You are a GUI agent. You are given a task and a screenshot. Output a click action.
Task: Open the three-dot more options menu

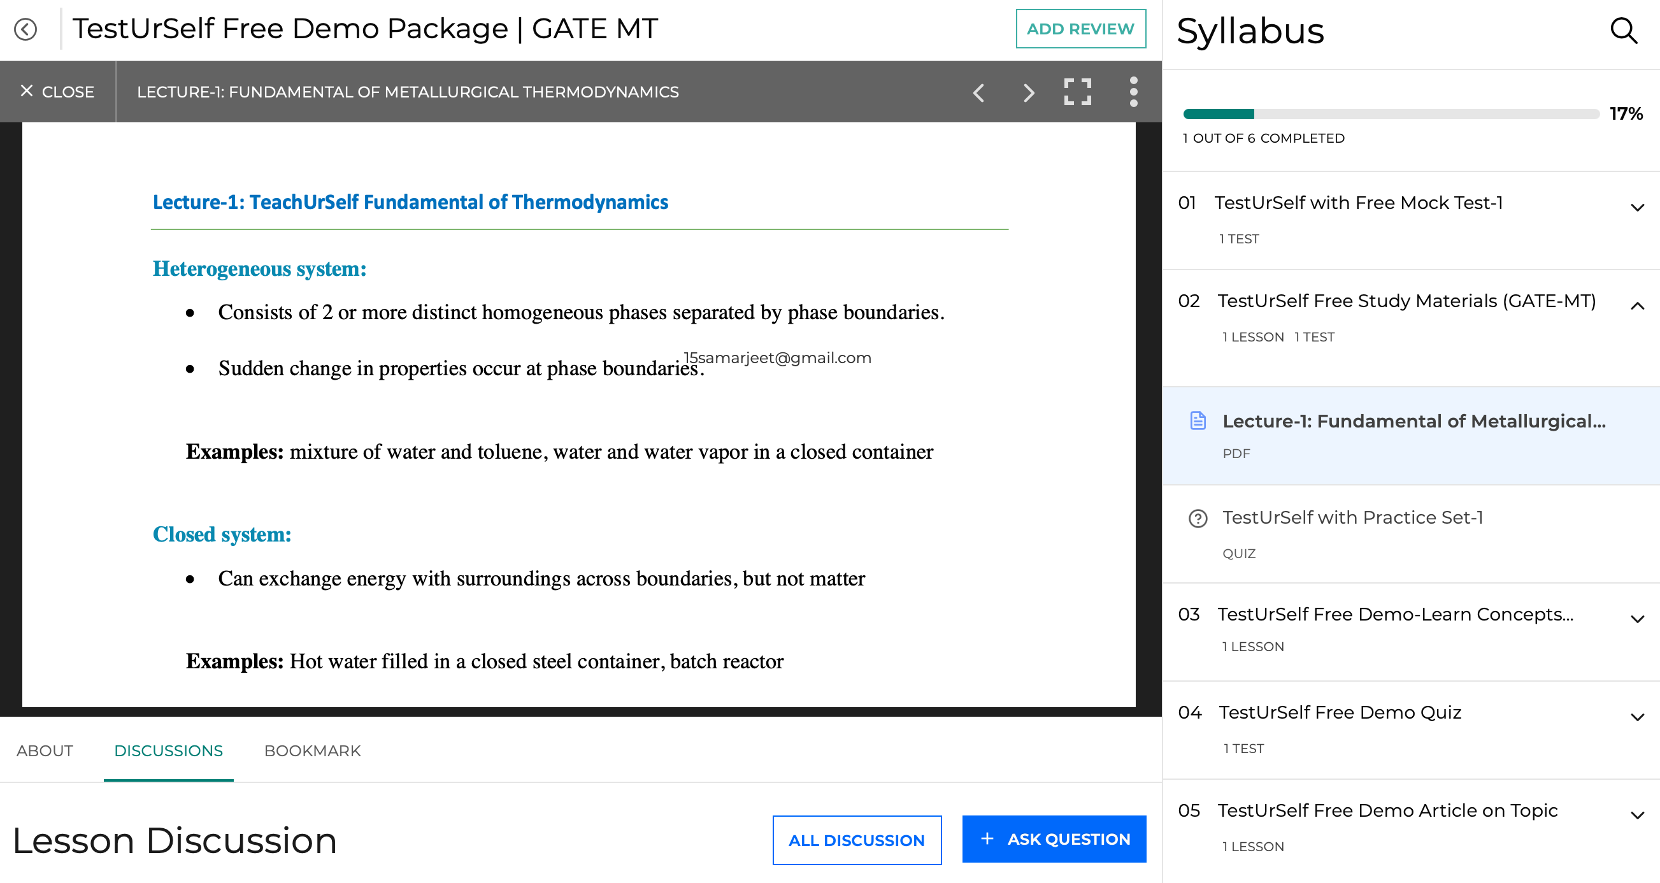1133,92
